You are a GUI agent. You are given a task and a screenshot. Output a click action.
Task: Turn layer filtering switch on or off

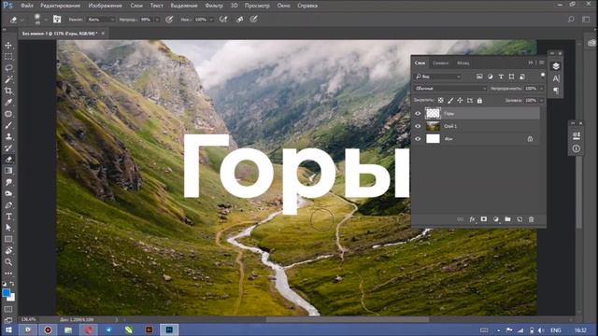[542, 76]
